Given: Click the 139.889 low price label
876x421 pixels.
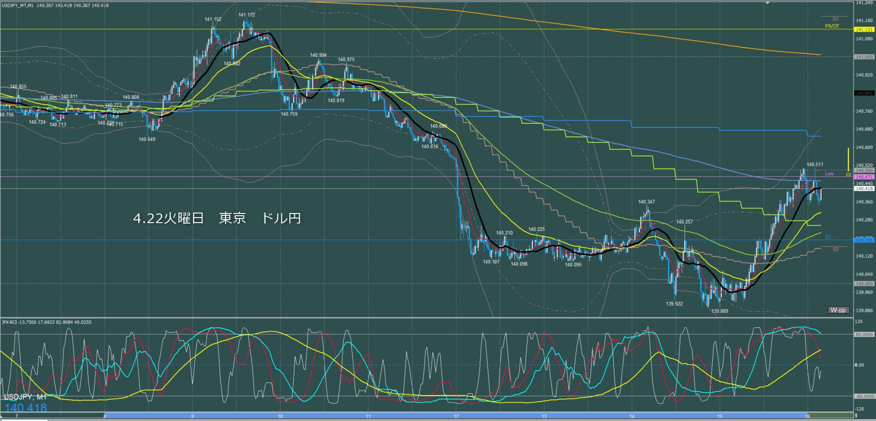Looking at the screenshot, I should [x=719, y=311].
